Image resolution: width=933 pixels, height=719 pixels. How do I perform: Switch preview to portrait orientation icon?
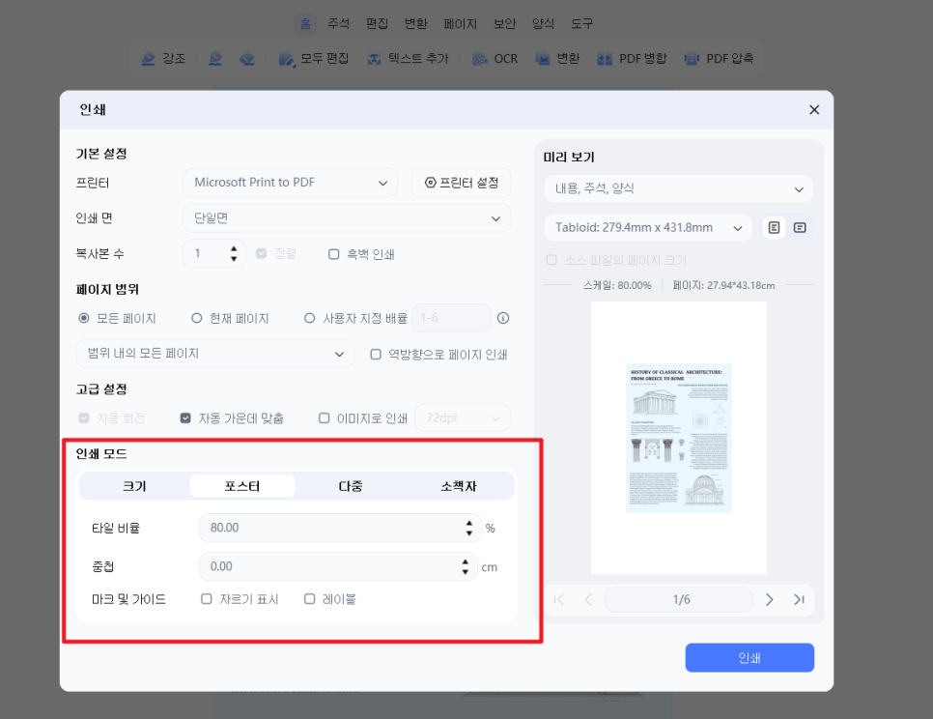pyautogui.click(x=774, y=228)
